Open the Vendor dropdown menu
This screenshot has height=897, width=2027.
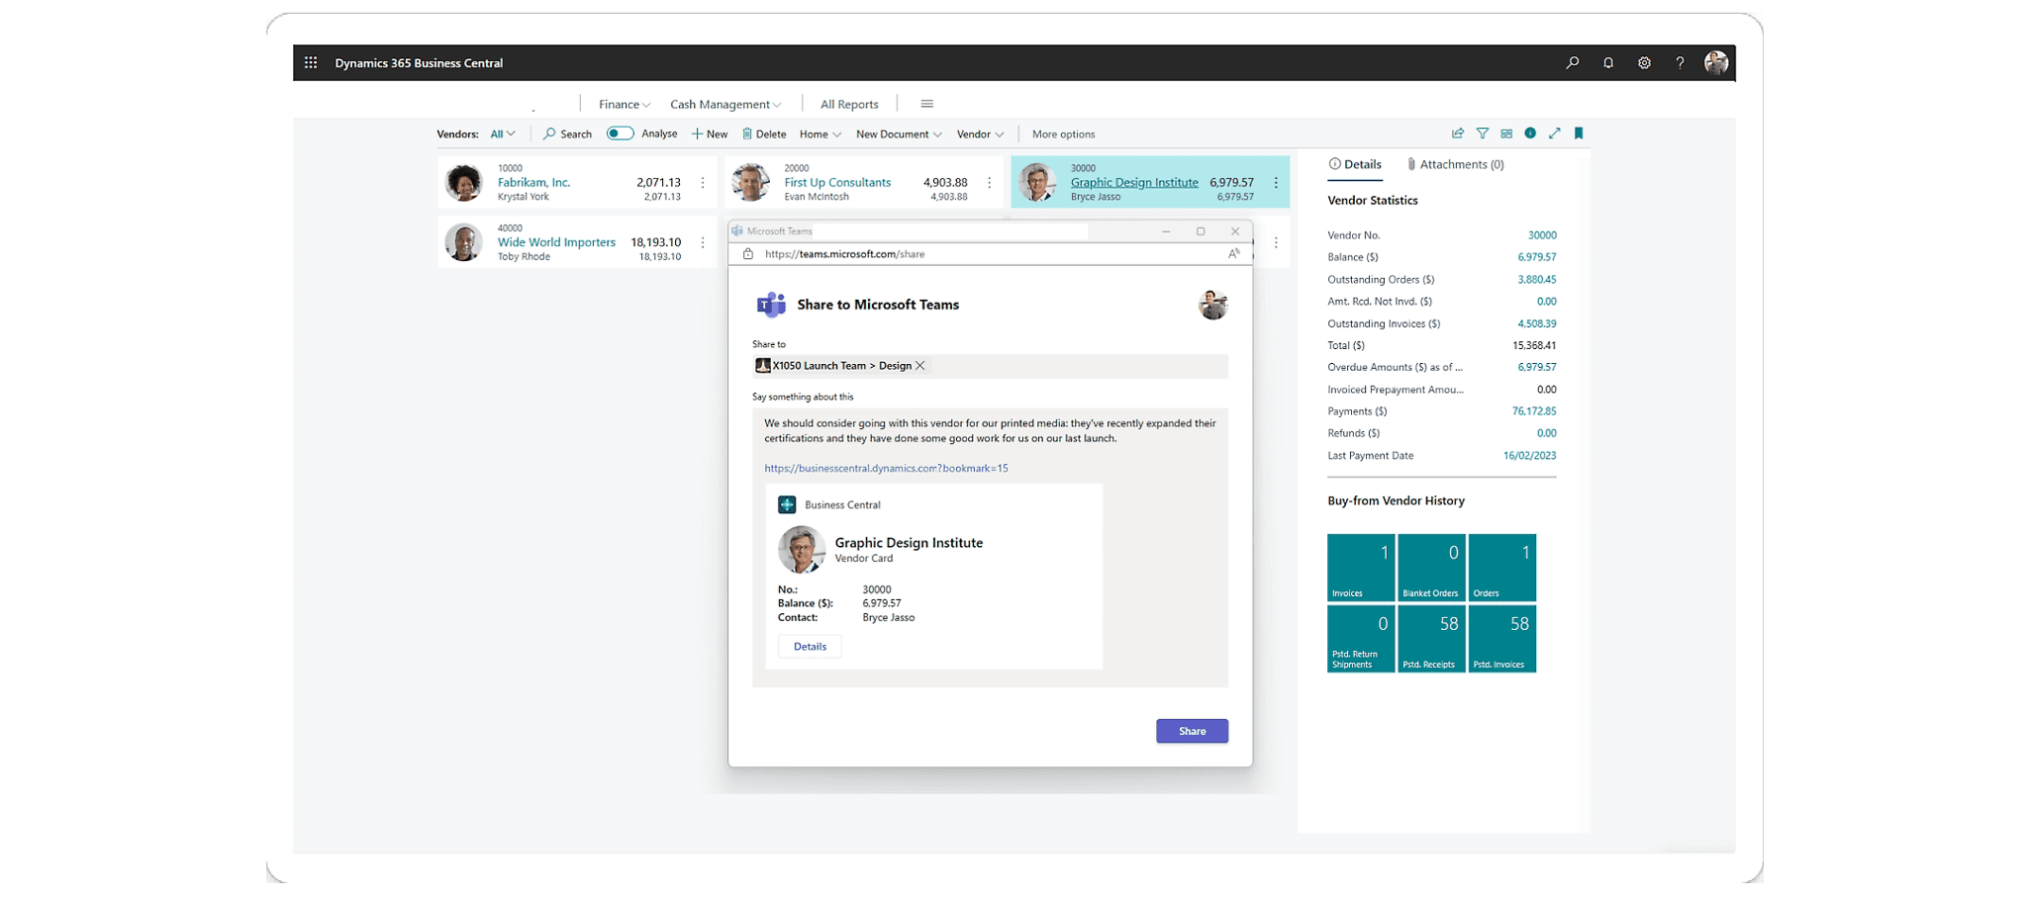click(x=980, y=135)
